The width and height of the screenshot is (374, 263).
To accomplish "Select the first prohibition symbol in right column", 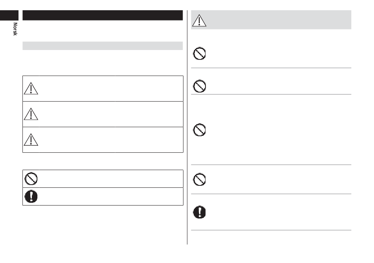I will coord(200,54).
